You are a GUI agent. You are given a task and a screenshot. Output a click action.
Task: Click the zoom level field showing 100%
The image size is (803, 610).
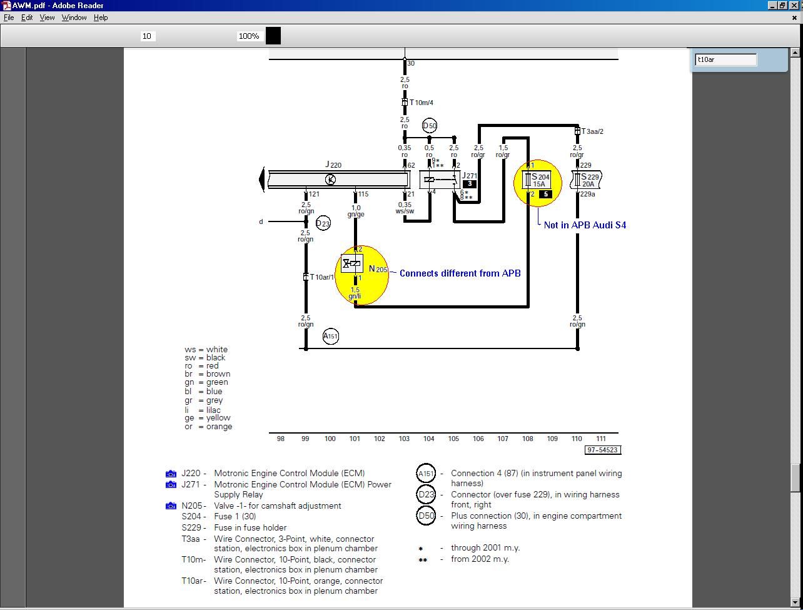249,36
